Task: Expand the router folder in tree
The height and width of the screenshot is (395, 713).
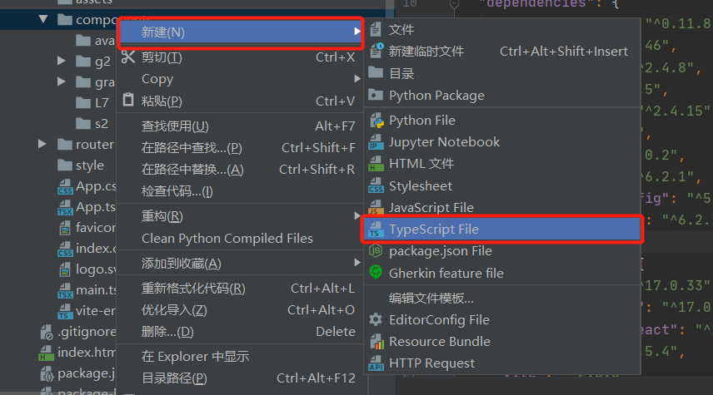Action: [42, 144]
